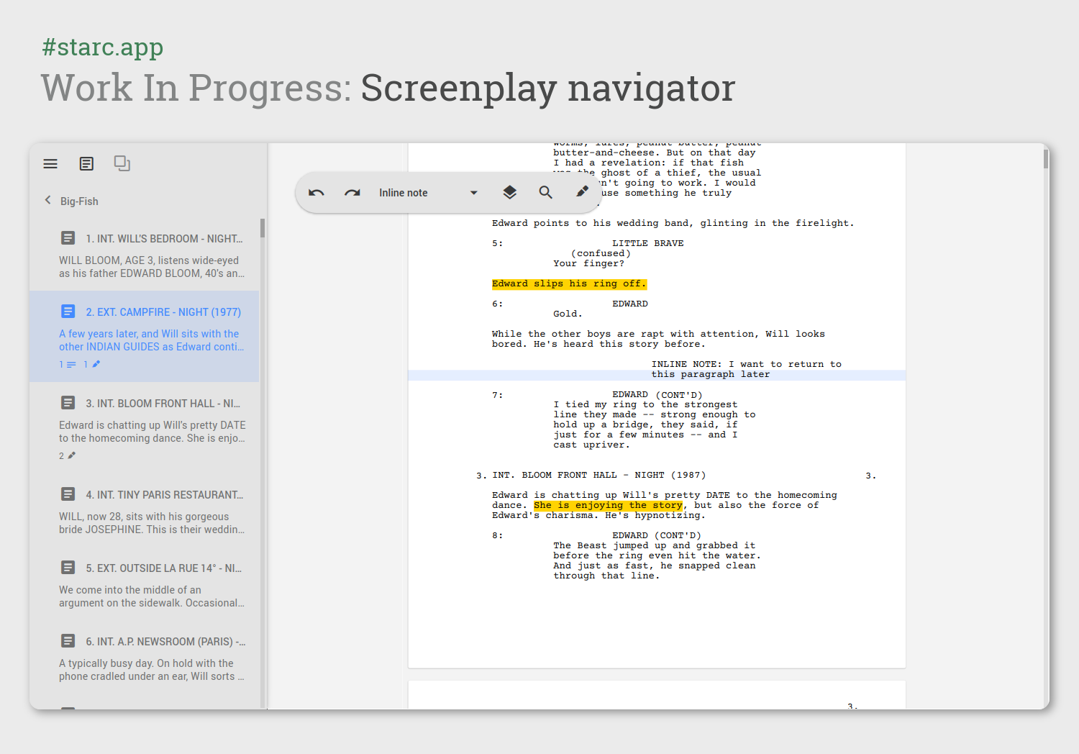
Task: Open the Inline note dropdown
Action: click(x=429, y=193)
